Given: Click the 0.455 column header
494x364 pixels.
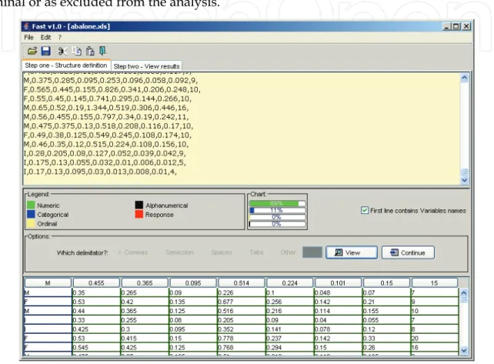Looking at the screenshot, I should click(96, 283).
